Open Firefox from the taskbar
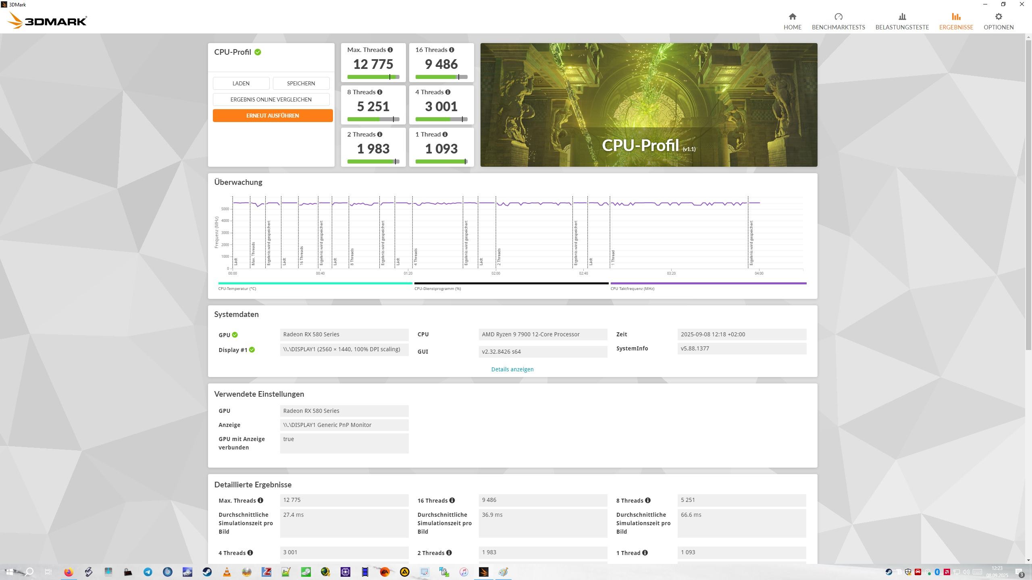This screenshot has width=1032, height=580. coord(69,572)
